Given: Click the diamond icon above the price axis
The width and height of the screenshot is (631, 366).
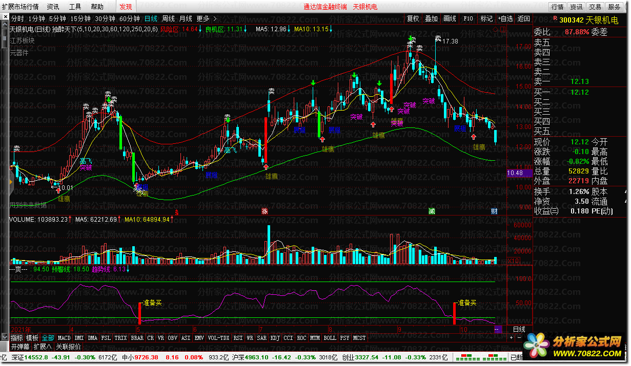Looking at the screenshot, I should (x=495, y=29).
